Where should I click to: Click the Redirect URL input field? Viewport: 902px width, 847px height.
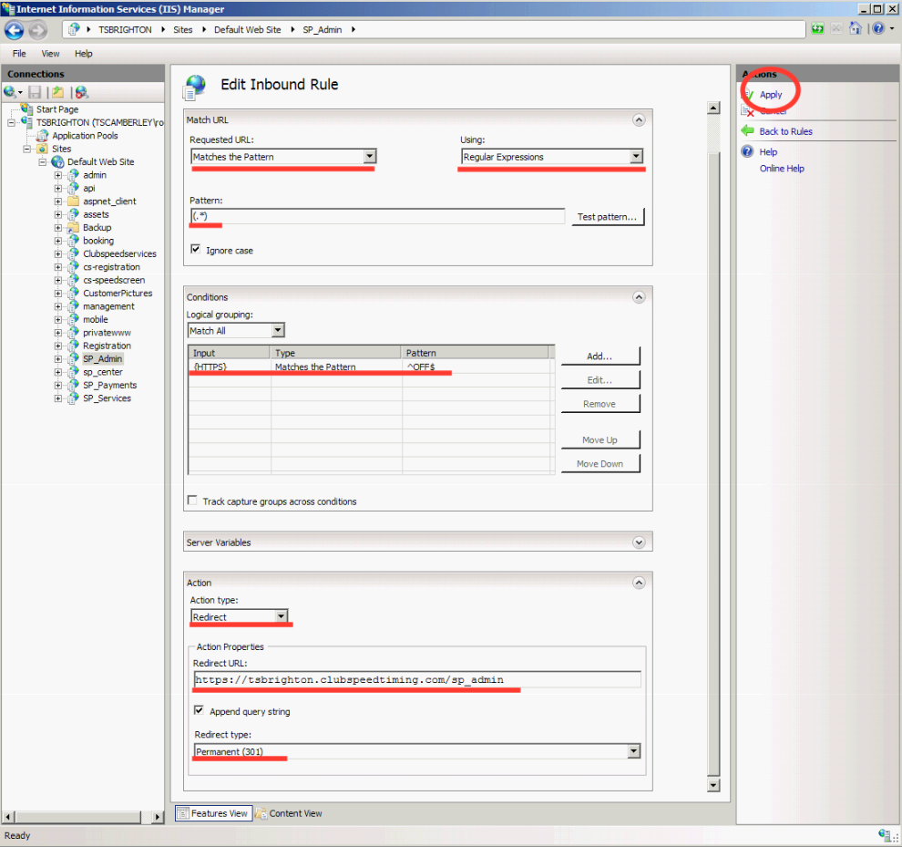point(417,679)
